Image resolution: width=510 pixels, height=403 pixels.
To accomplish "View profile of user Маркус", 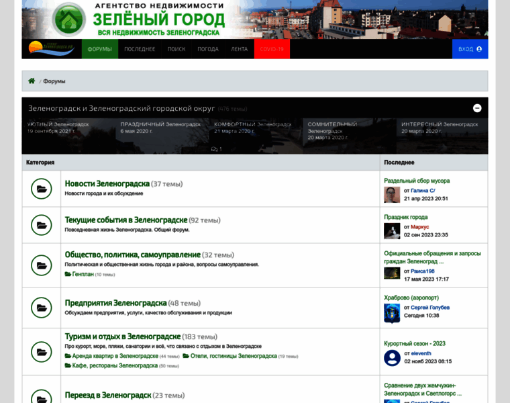I will 419,227.
